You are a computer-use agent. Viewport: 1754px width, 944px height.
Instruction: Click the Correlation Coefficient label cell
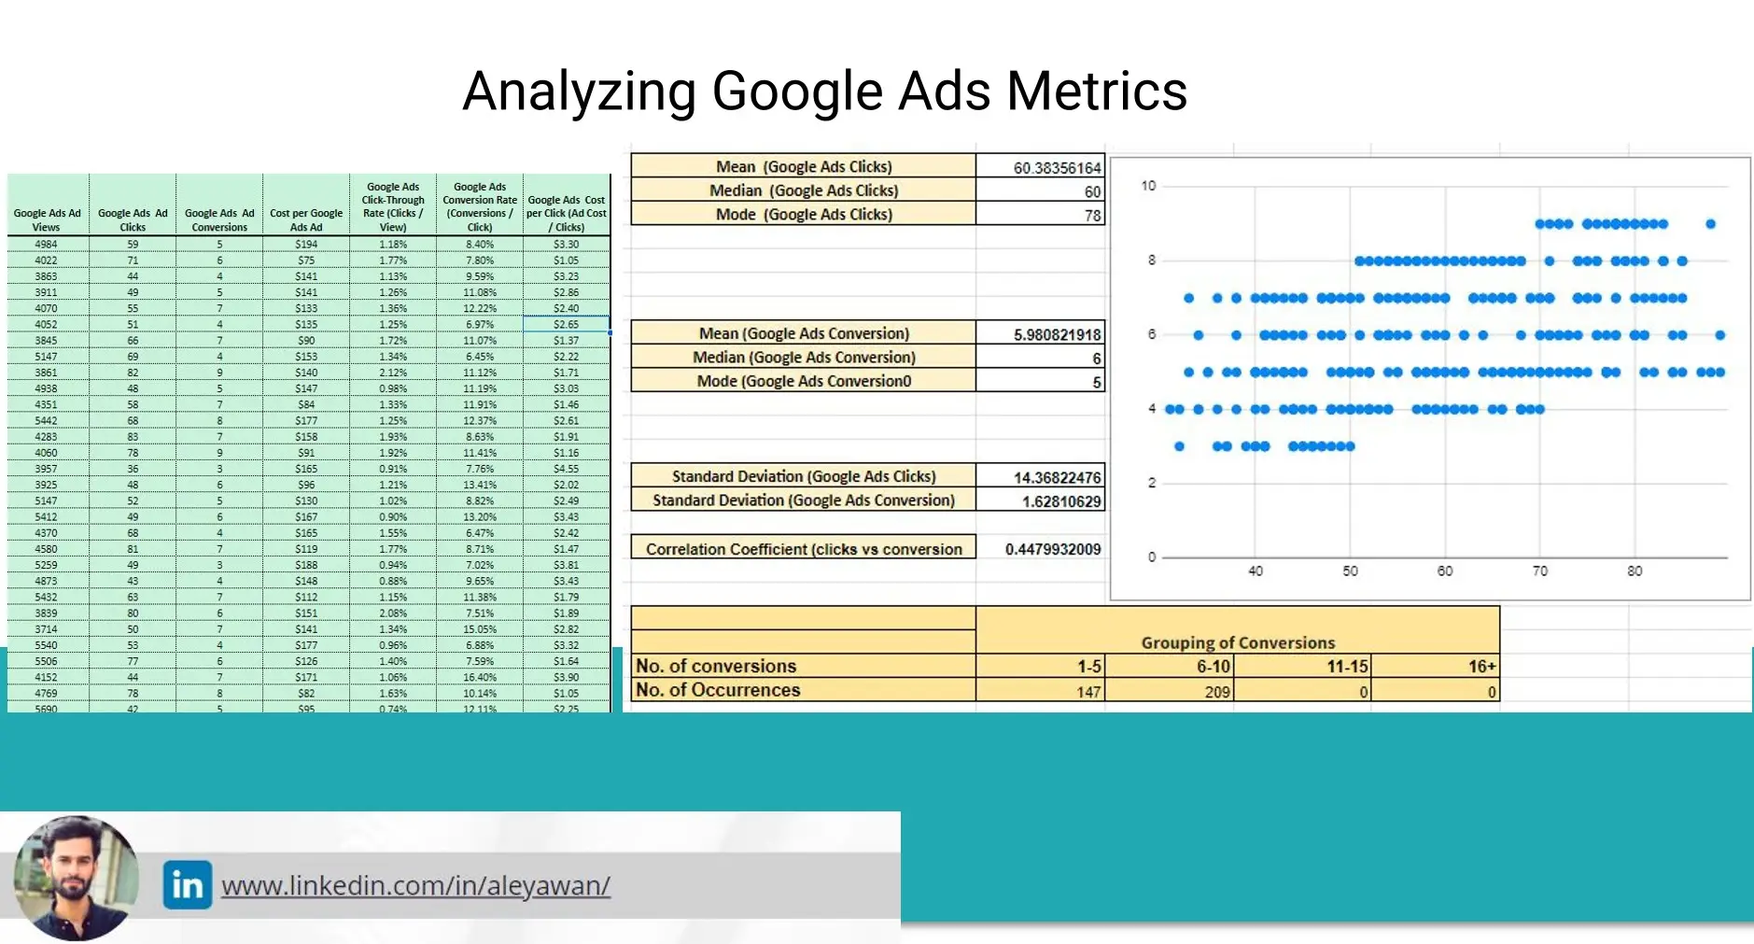[804, 549]
